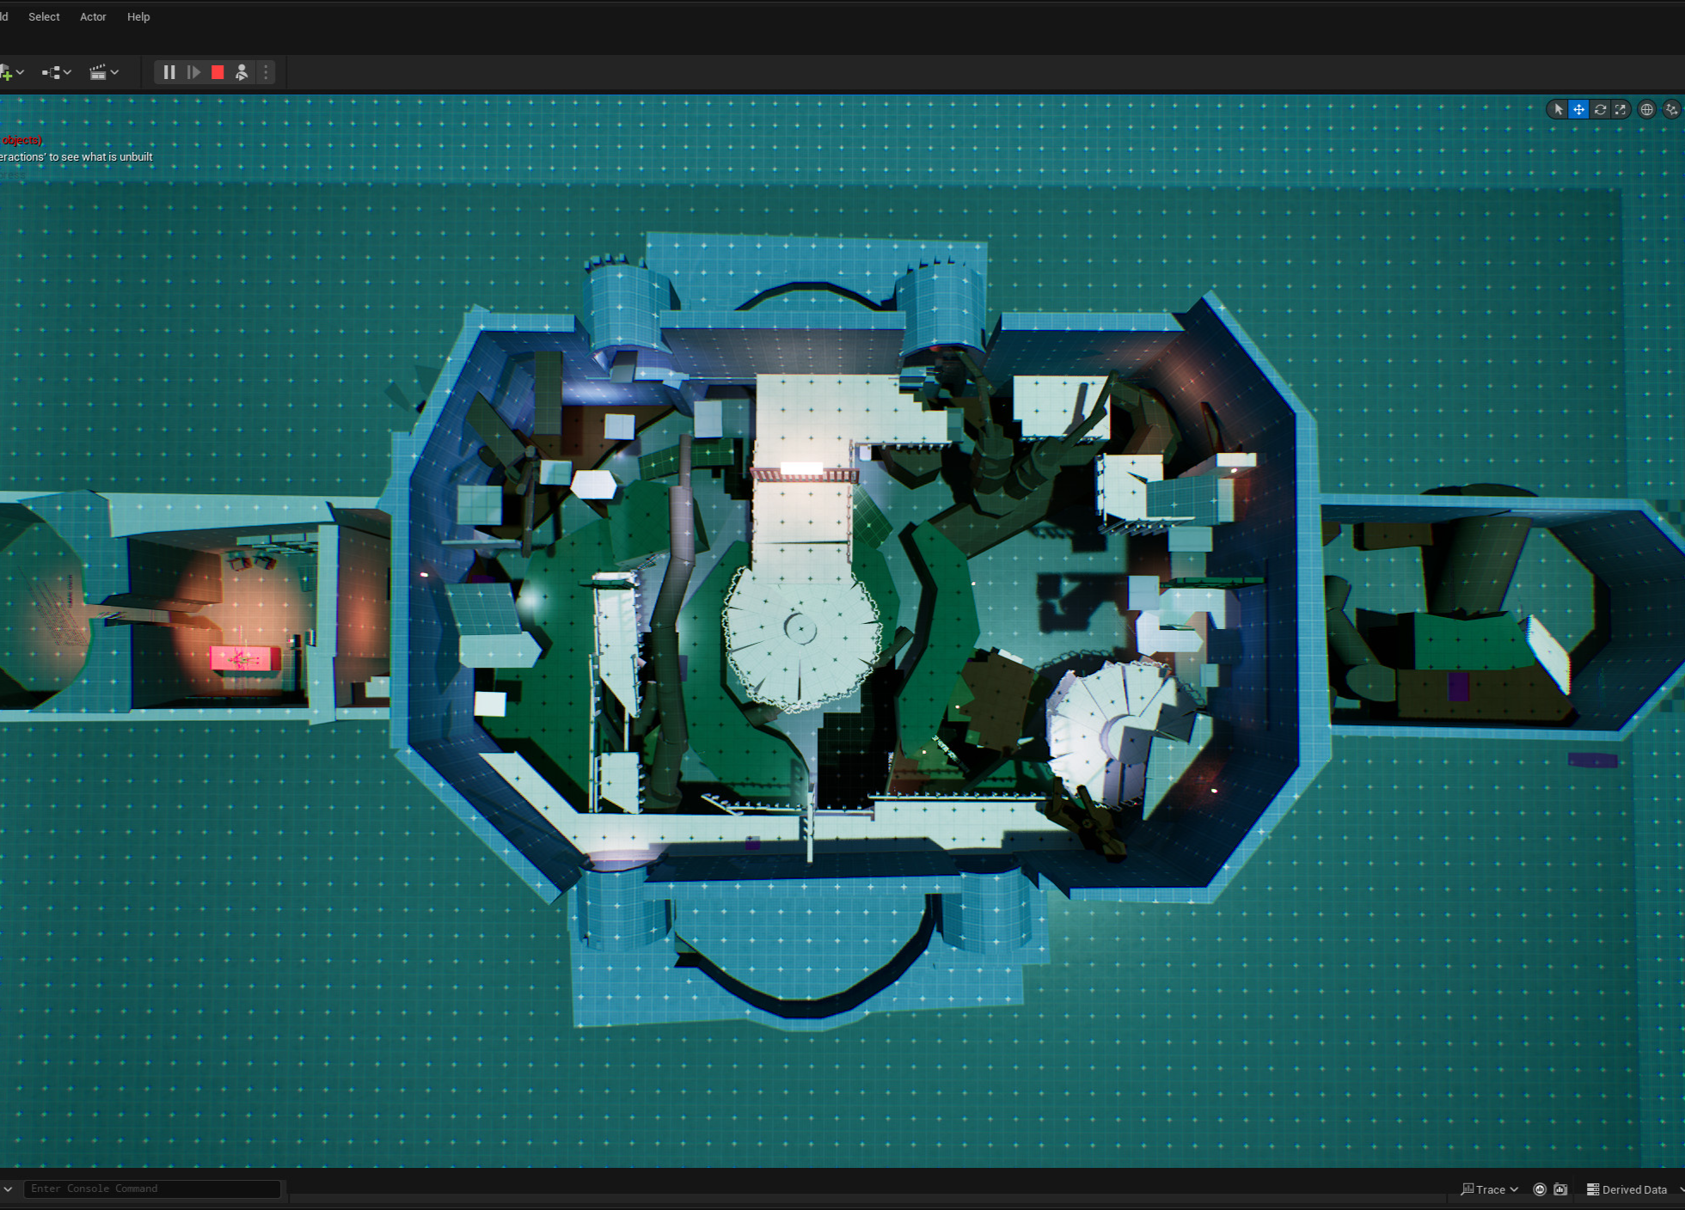Screen dimensions: 1685x1210
Task: Stop the play session
Action: [x=218, y=72]
